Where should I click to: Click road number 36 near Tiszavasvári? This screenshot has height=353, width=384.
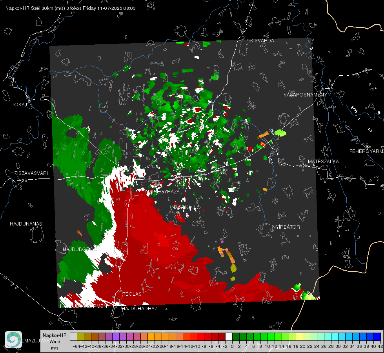(24, 180)
